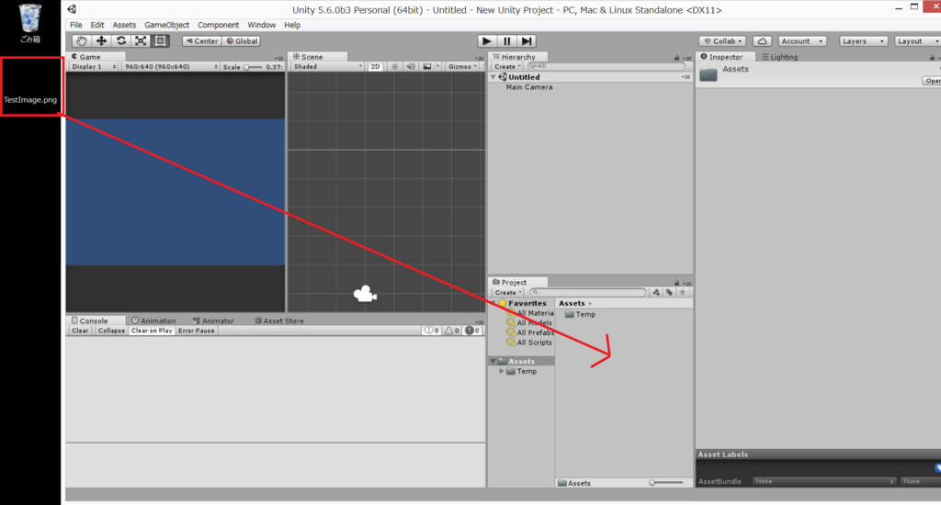
Task: Switch to the Asset Store tab
Action: point(279,320)
